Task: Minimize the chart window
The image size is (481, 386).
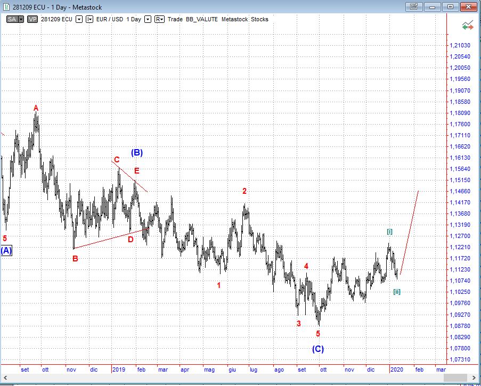Action: click(432, 6)
